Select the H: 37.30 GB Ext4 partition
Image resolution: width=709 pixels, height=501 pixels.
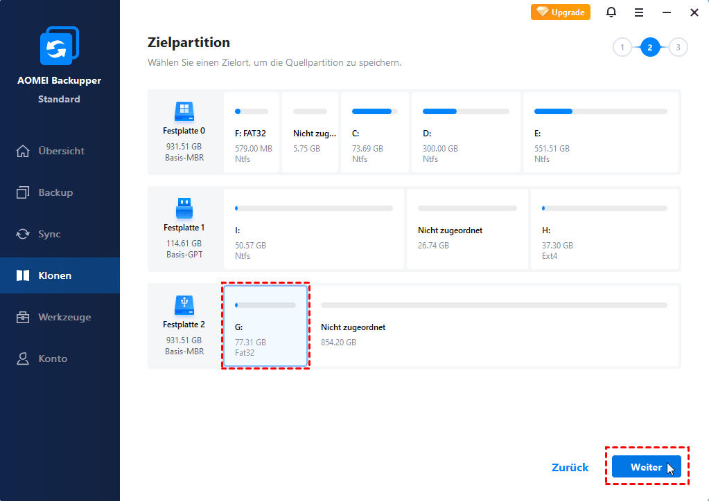click(604, 229)
